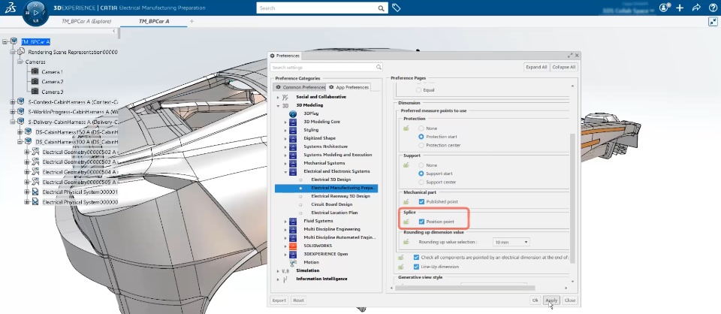The height and width of the screenshot is (314, 721).
Task: Click the Apply button
Action: click(551, 300)
